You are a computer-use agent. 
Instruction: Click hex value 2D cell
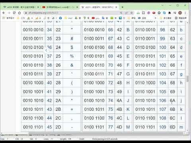[58, 127]
